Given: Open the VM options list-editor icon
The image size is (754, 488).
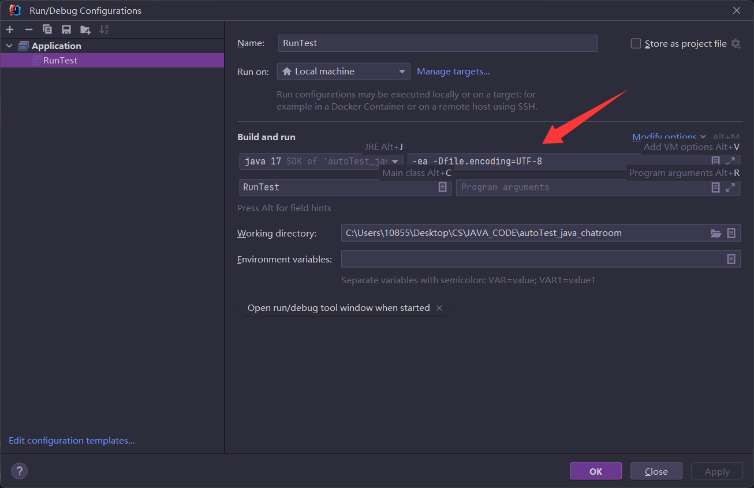Looking at the screenshot, I should (716, 161).
